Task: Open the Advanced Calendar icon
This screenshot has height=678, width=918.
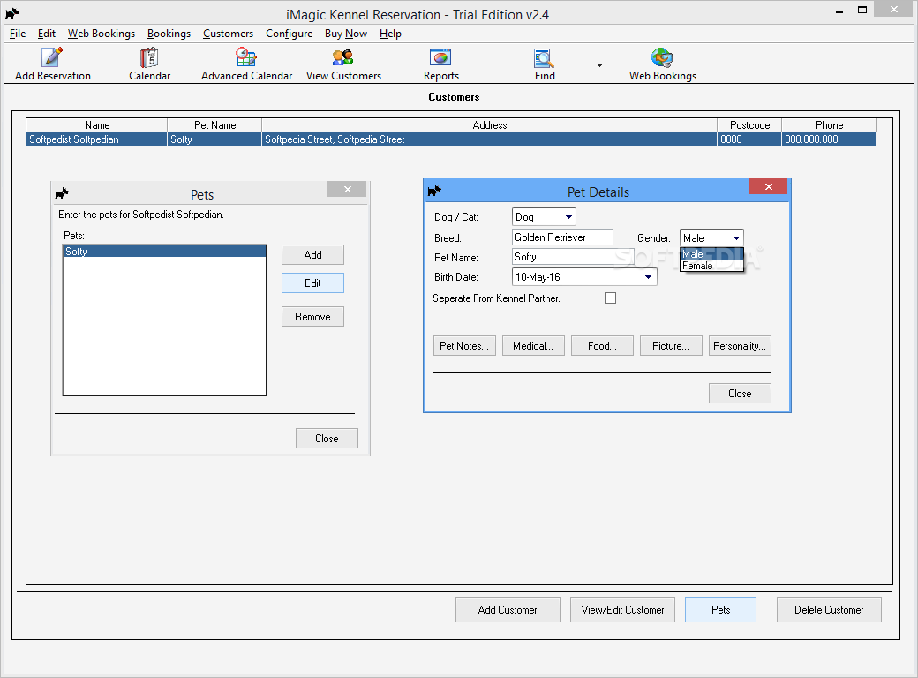Action: point(246,57)
